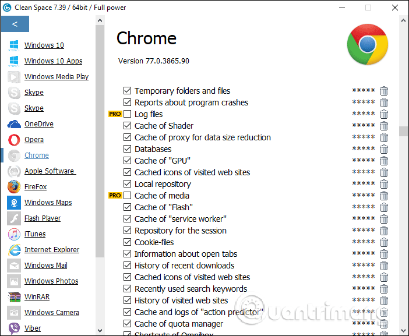Viewport: 409px width, 336px height.
Task: Open Apple Software link
Action: 50,171
